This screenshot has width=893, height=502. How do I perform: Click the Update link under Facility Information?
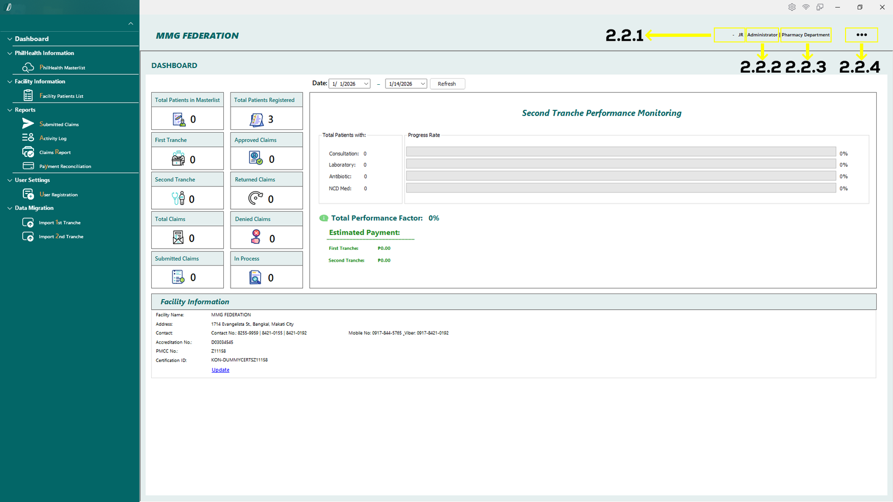pos(220,370)
